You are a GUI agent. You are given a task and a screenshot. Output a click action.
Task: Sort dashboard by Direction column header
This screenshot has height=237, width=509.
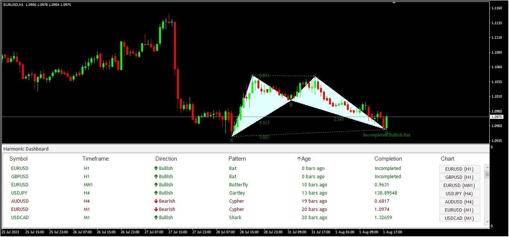point(166,159)
